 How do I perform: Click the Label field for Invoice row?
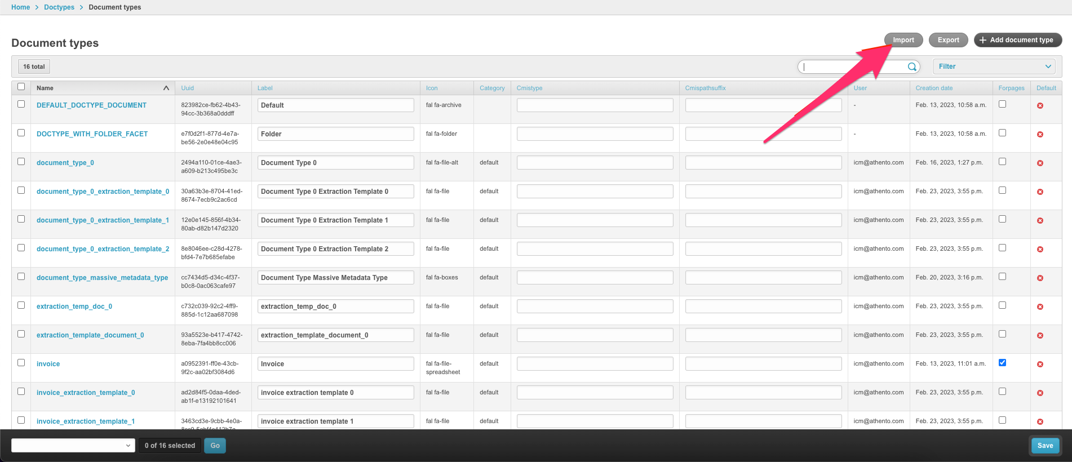[335, 364]
